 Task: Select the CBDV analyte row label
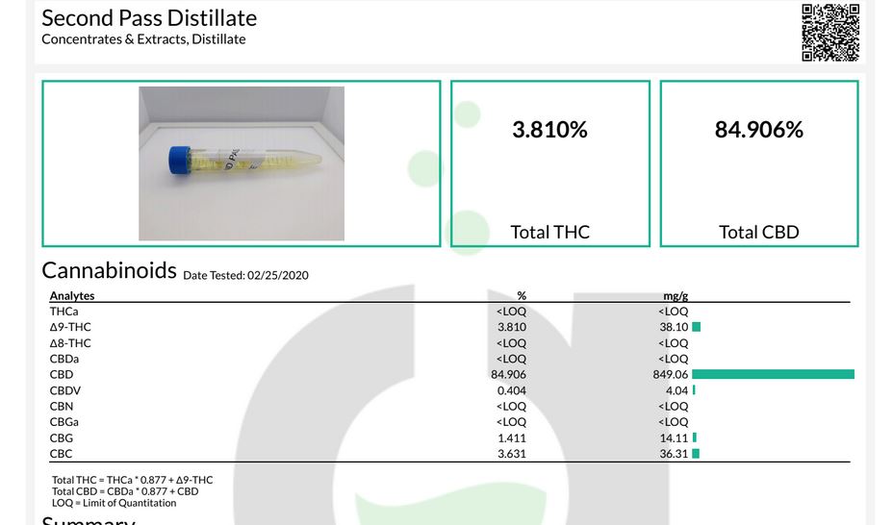[64, 390]
